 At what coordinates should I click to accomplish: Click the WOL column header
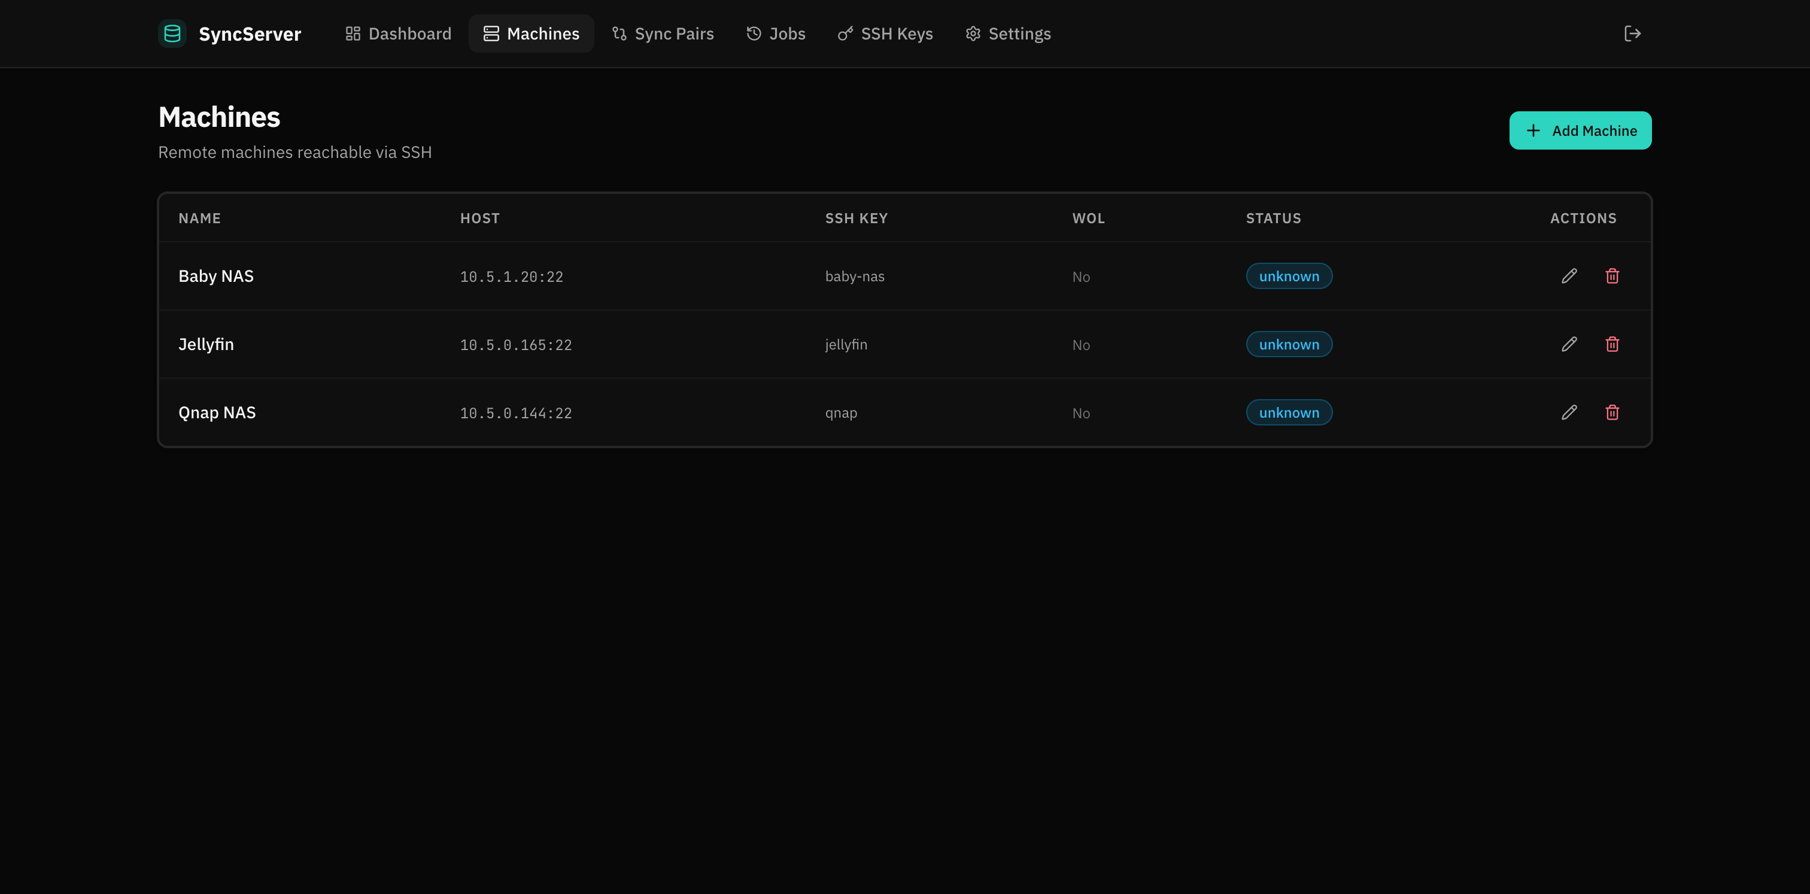[1088, 218]
